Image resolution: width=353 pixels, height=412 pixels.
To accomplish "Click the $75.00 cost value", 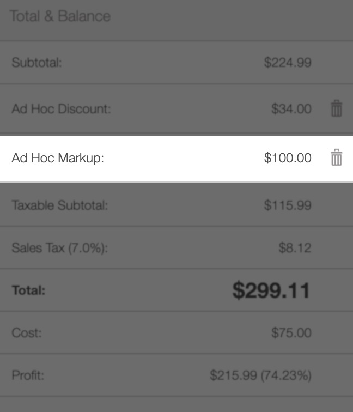I will pos(291,333).
